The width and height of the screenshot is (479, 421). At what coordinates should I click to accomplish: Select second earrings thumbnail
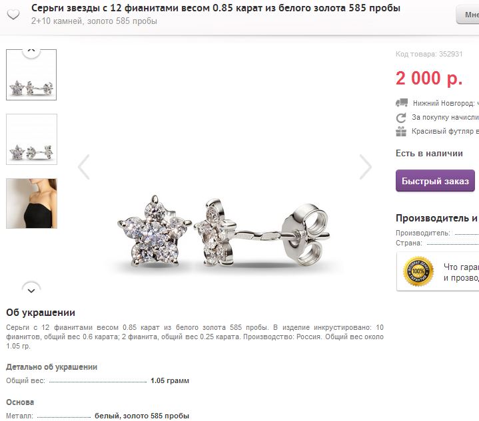pos(31,139)
